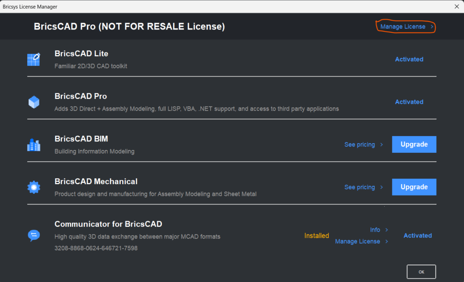Open See pricing for BricsCAD BIM
Screen dimensions: 464x282
point(359,145)
